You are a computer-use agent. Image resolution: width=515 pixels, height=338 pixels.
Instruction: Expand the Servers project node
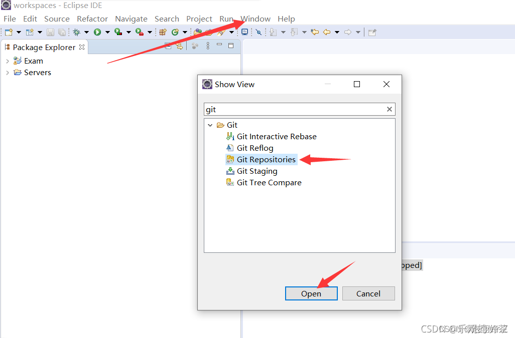[7, 73]
